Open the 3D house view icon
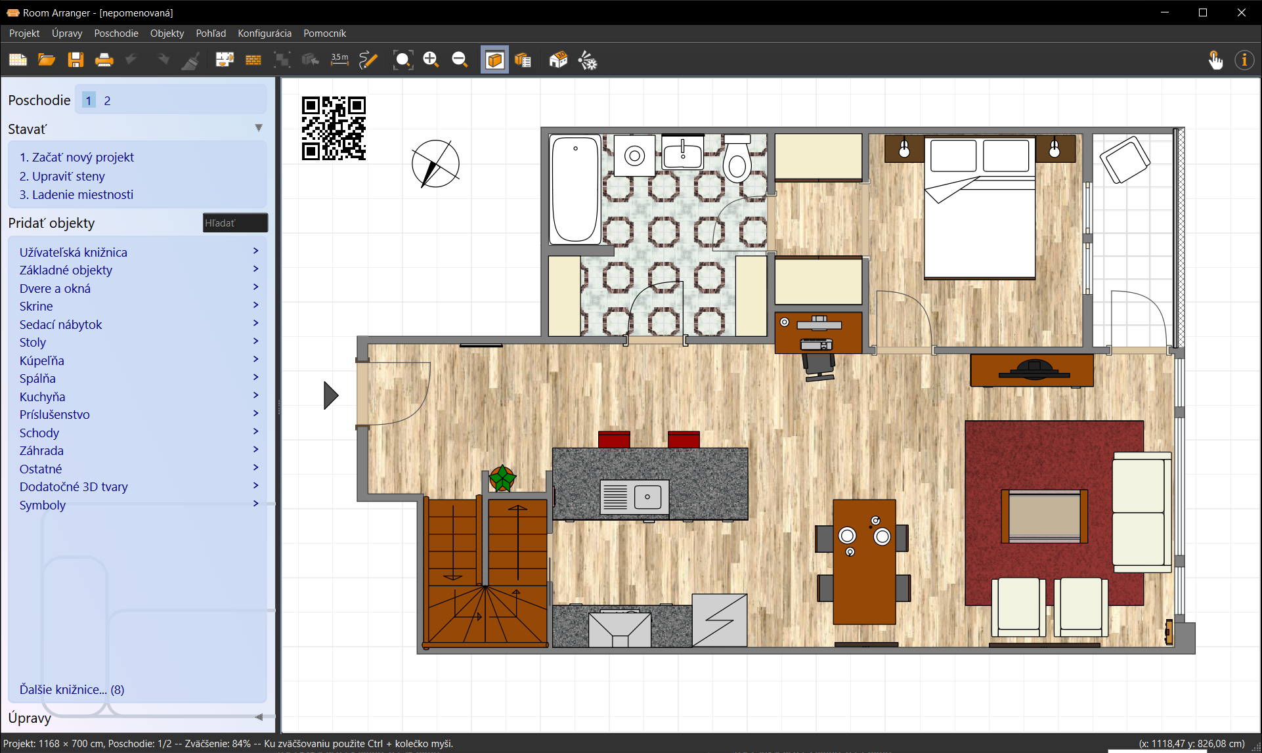Screen dimensions: 1262x753 pyautogui.click(x=558, y=60)
